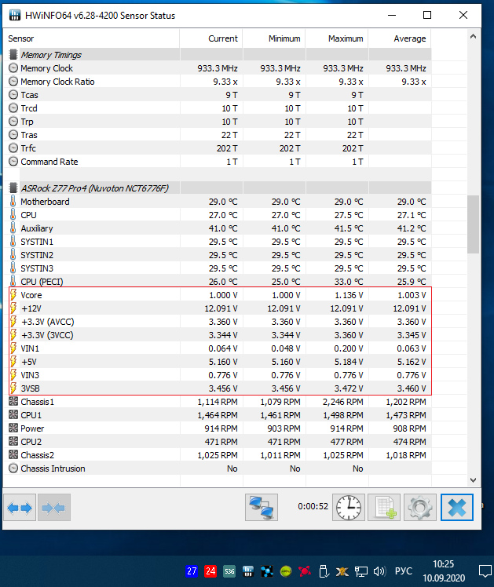The height and width of the screenshot is (587, 494).
Task: Select the Chassis2 fan row
Action: [218, 455]
